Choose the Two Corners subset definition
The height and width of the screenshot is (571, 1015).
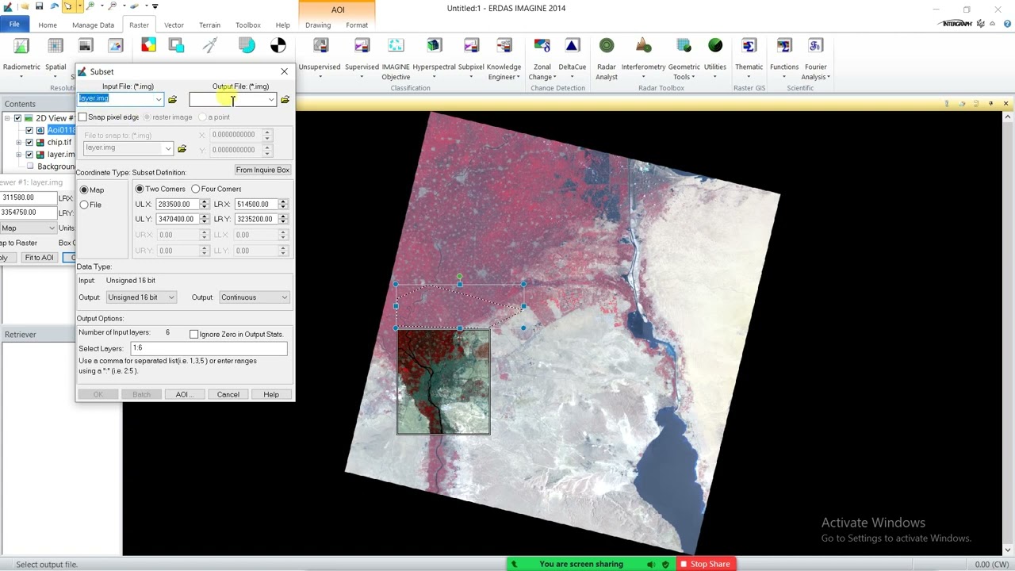pyautogui.click(x=140, y=189)
